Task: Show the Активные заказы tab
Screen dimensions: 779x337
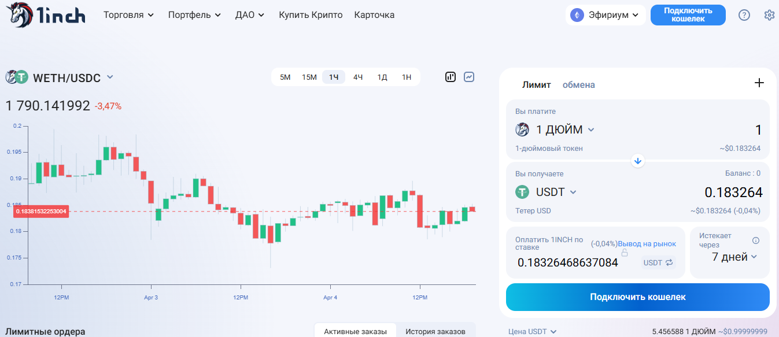Action: [x=355, y=331]
